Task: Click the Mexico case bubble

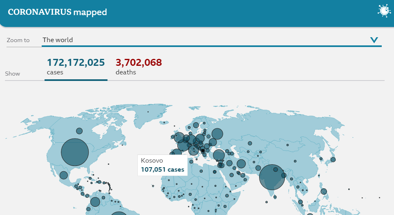Action: click(64, 175)
